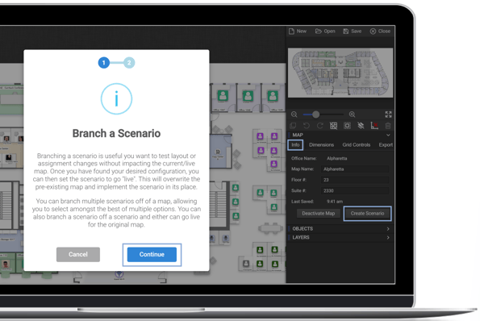Click the duplicate copy icon
This screenshot has width=480, height=321.
pyautogui.click(x=293, y=126)
